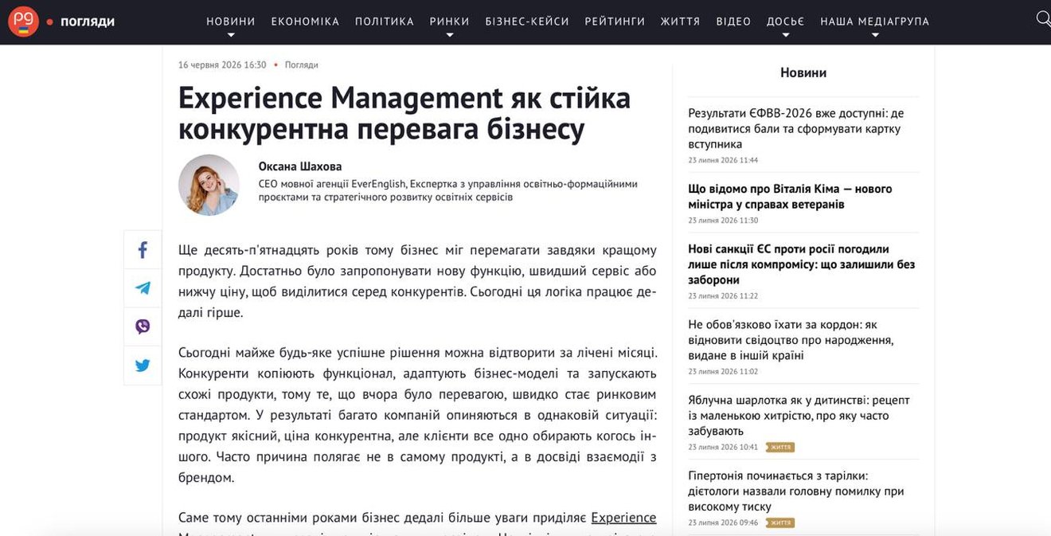
Task: Click Життя tag under hypertension article
Action: (x=780, y=523)
